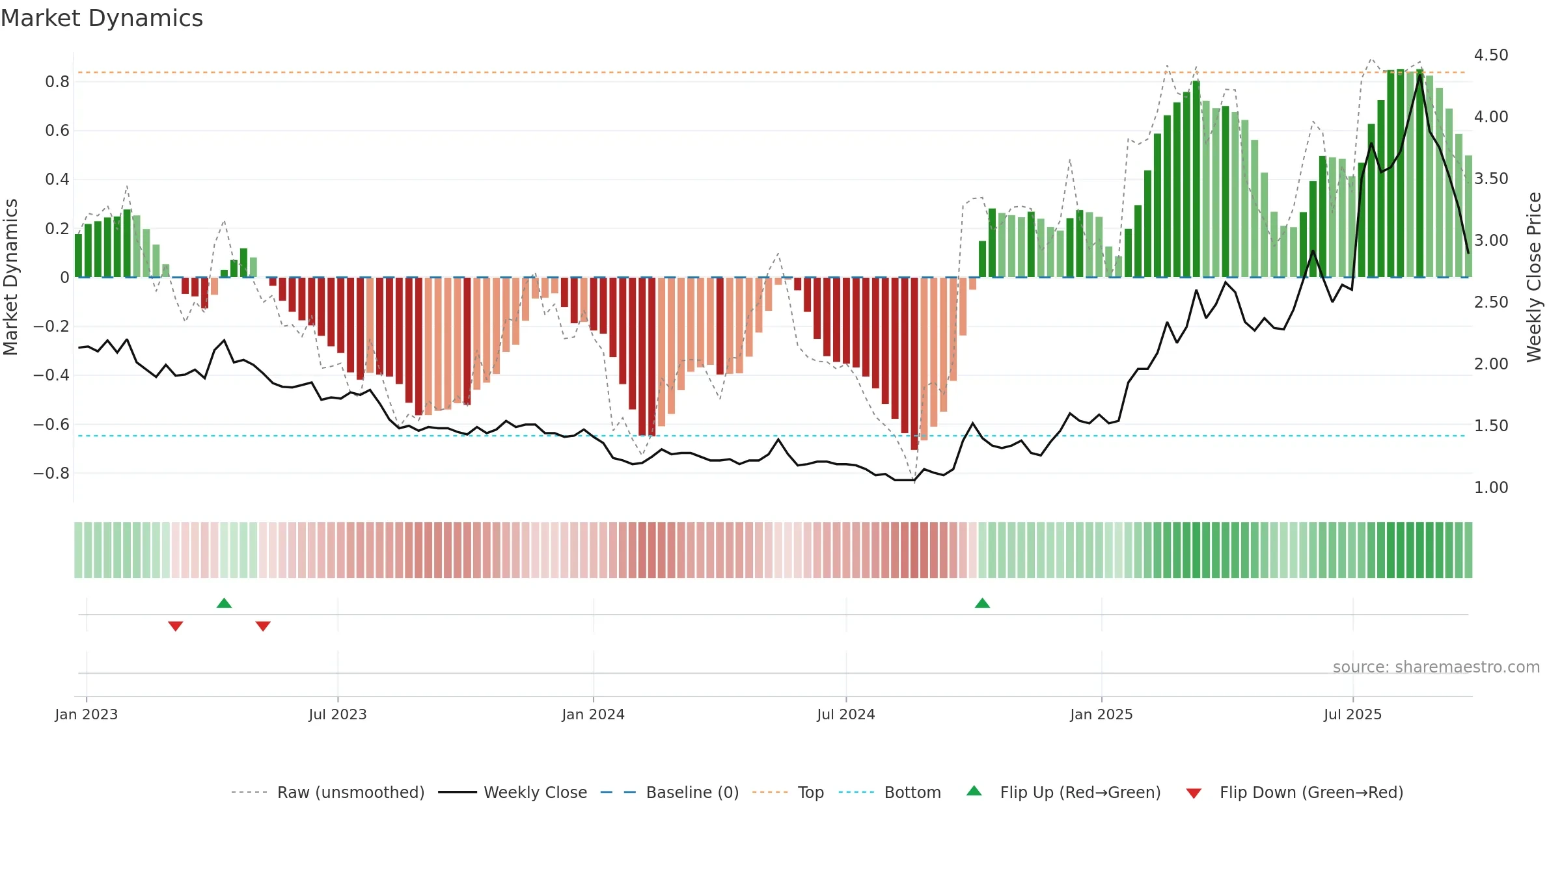Click the Jul 2024 axis label
The width and height of the screenshot is (1562, 878).
tap(846, 714)
